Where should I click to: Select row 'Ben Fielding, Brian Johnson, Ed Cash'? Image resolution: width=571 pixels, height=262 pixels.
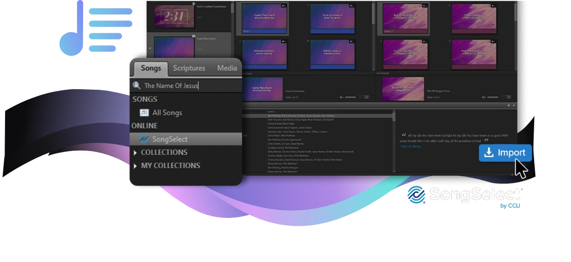(318, 116)
